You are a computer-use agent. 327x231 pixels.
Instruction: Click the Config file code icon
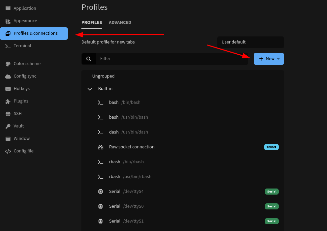(8, 151)
